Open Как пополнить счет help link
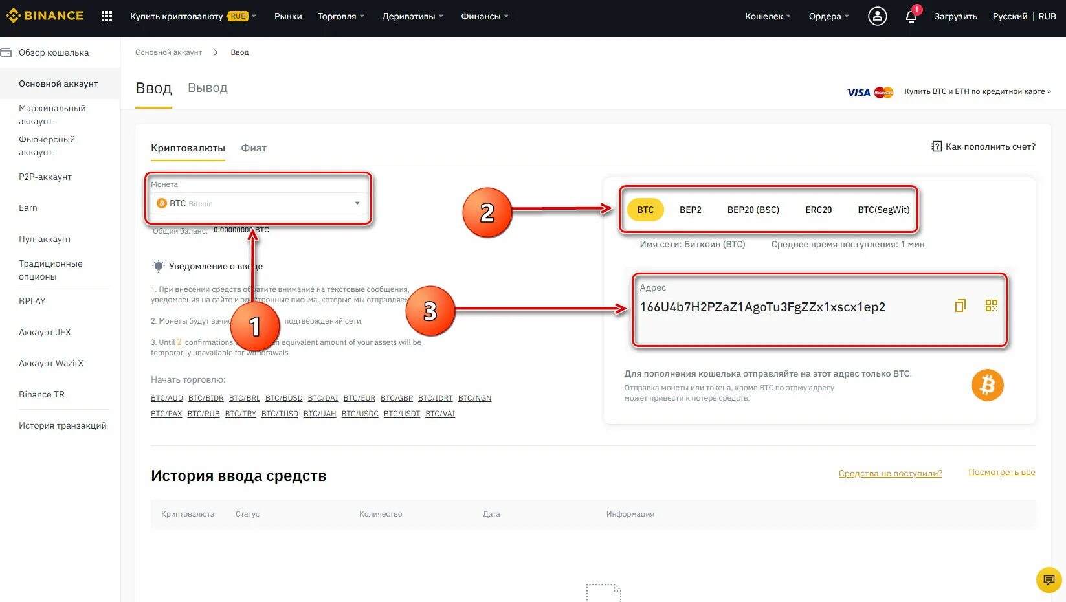Screen dimensions: 1066x602 tap(990, 146)
